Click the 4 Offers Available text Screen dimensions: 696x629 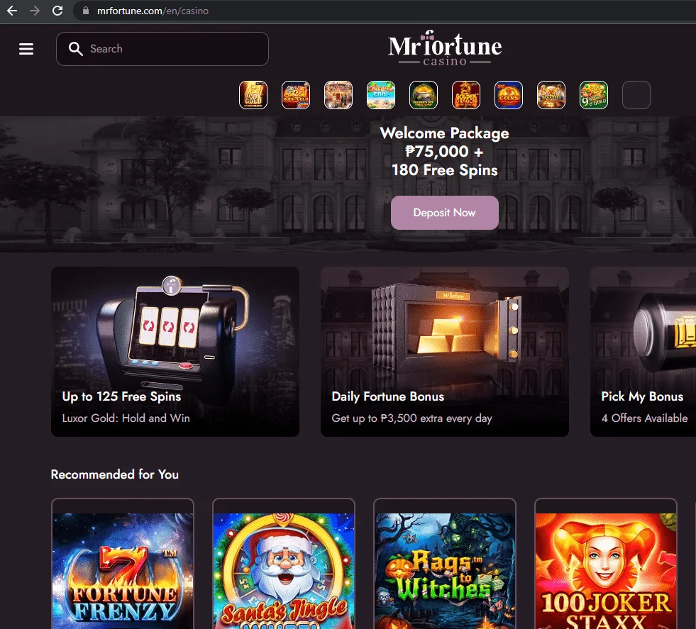[x=644, y=418]
